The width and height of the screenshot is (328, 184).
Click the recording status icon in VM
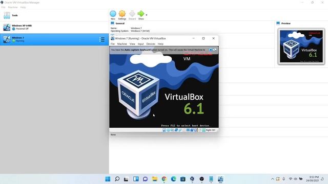pyautogui.click(x=192, y=130)
